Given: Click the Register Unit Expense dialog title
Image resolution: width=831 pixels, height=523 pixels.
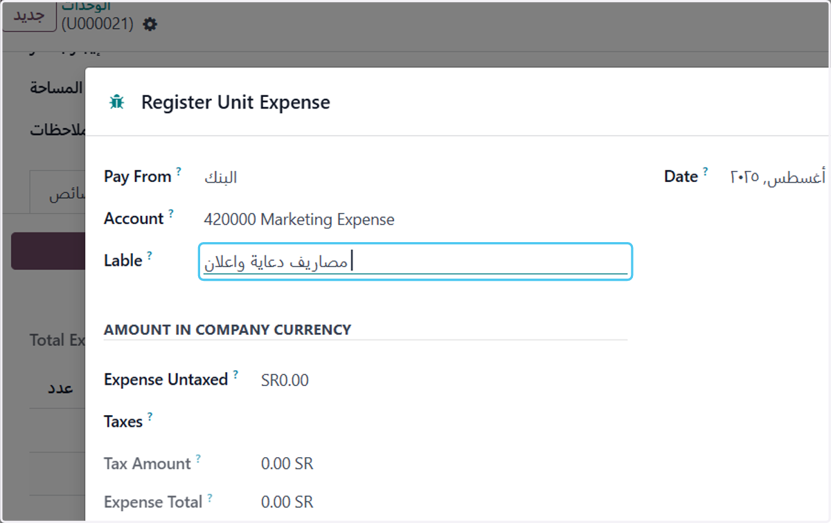Looking at the screenshot, I should (235, 102).
